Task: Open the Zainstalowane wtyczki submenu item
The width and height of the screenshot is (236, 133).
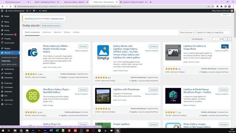Action: pyautogui.click(x=9, y=58)
